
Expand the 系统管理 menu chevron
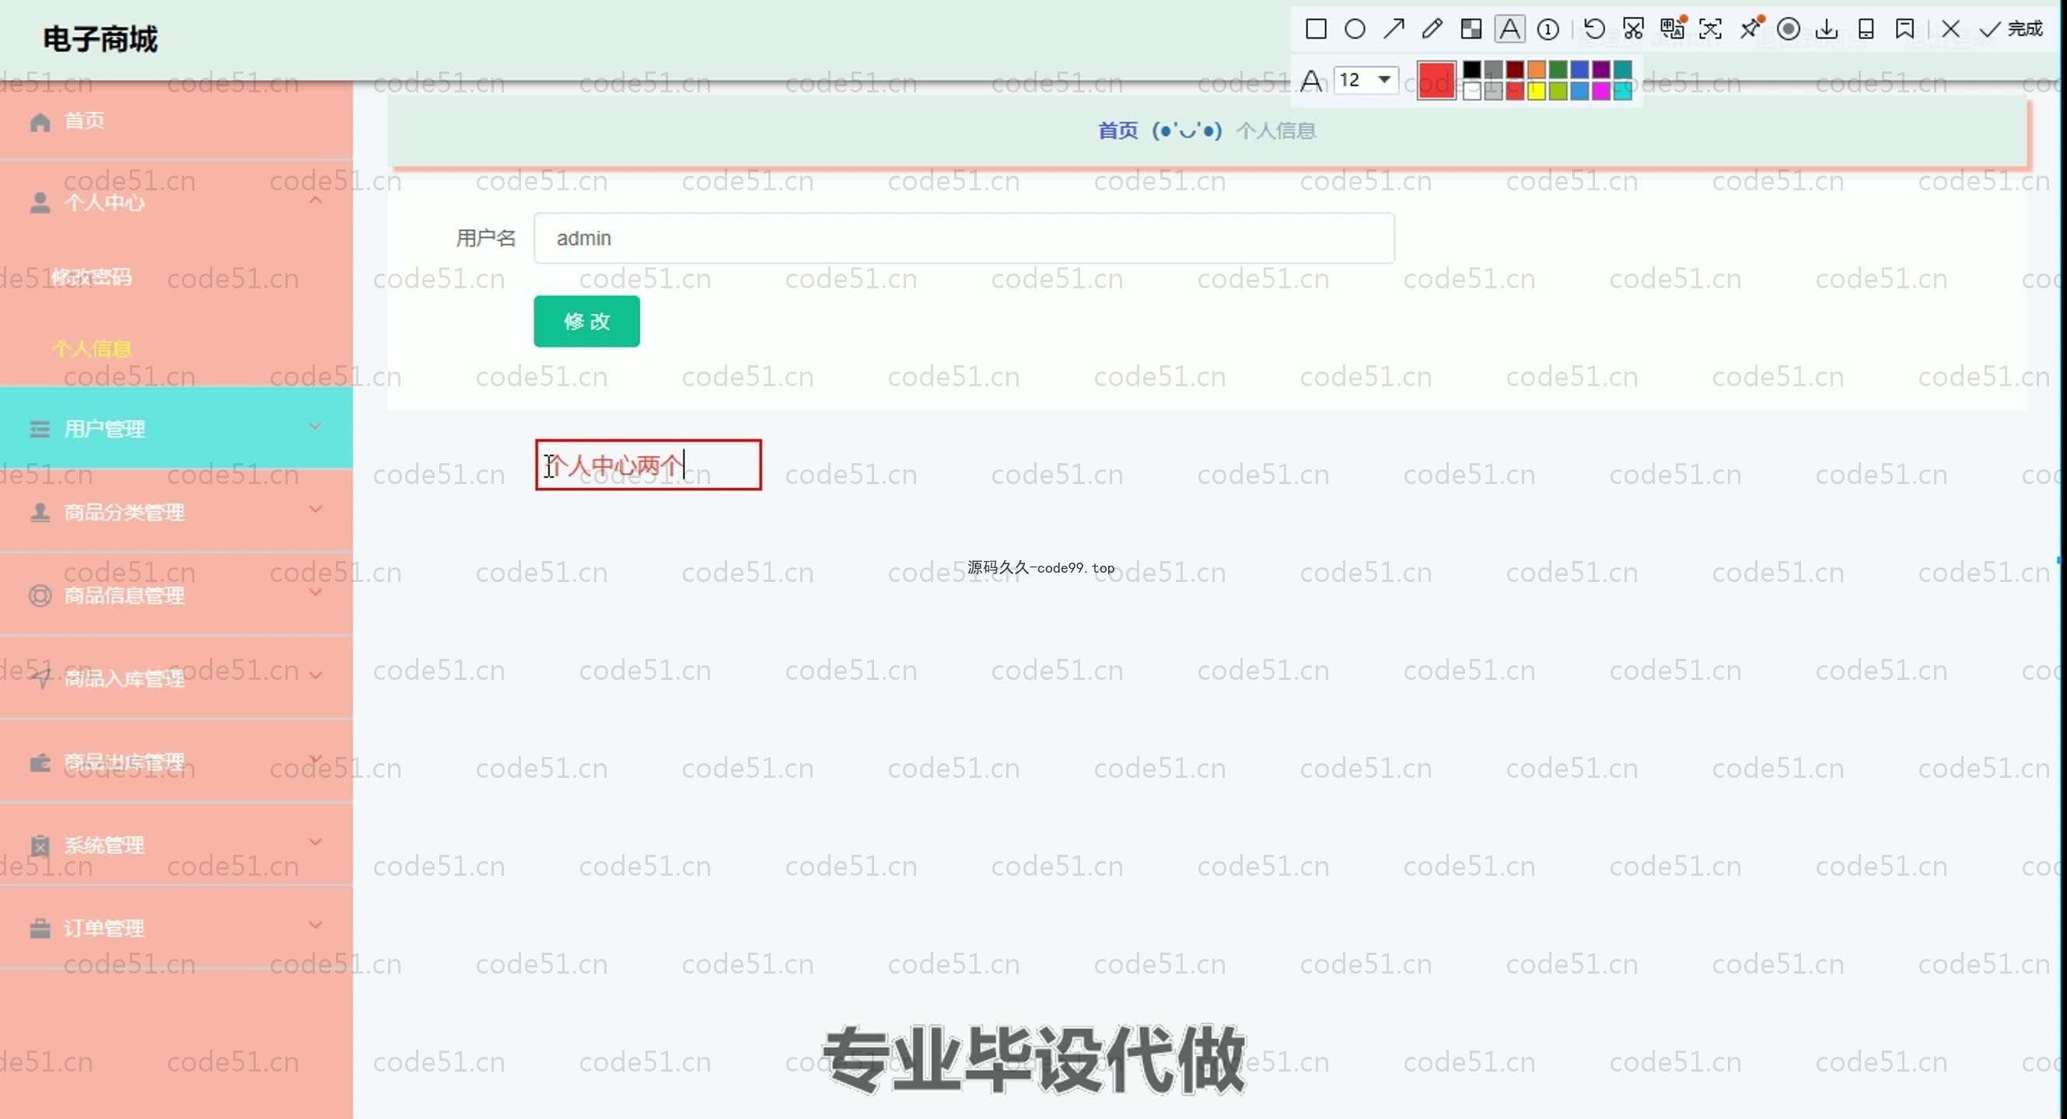click(x=316, y=842)
